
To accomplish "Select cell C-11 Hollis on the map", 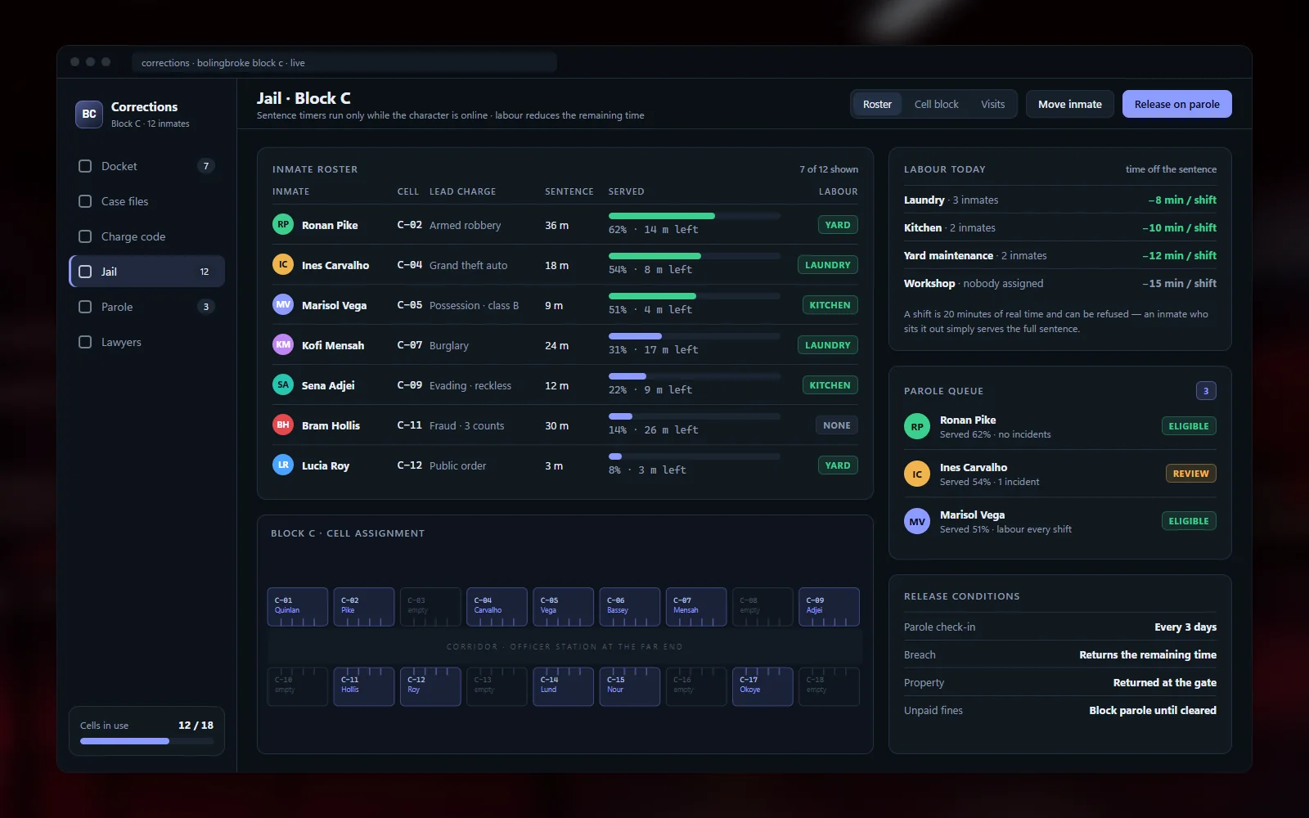I will 364,686.
